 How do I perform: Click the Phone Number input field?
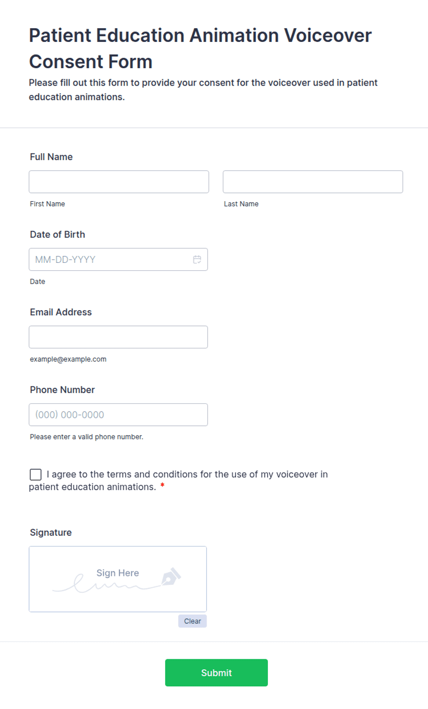tap(118, 415)
